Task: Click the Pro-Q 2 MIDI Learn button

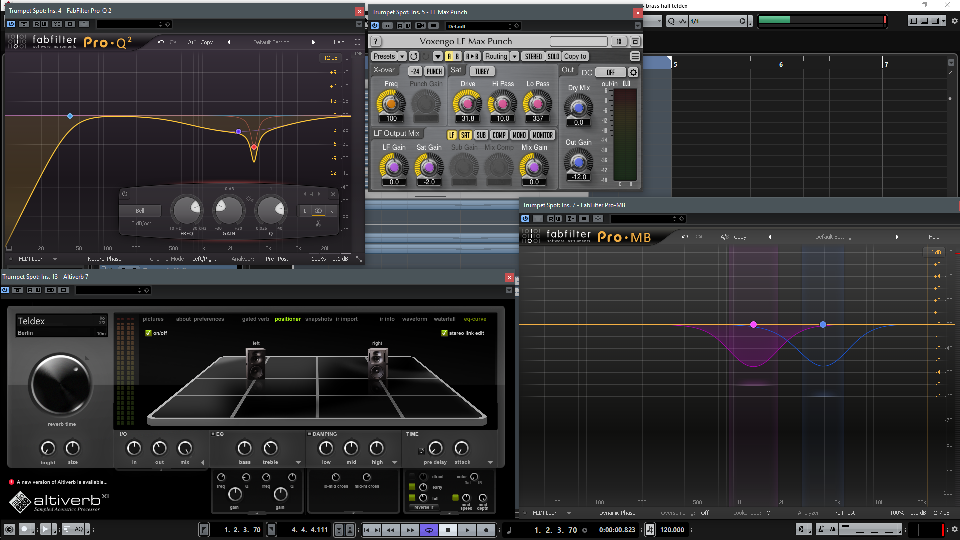Action: (x=32, y=259)
